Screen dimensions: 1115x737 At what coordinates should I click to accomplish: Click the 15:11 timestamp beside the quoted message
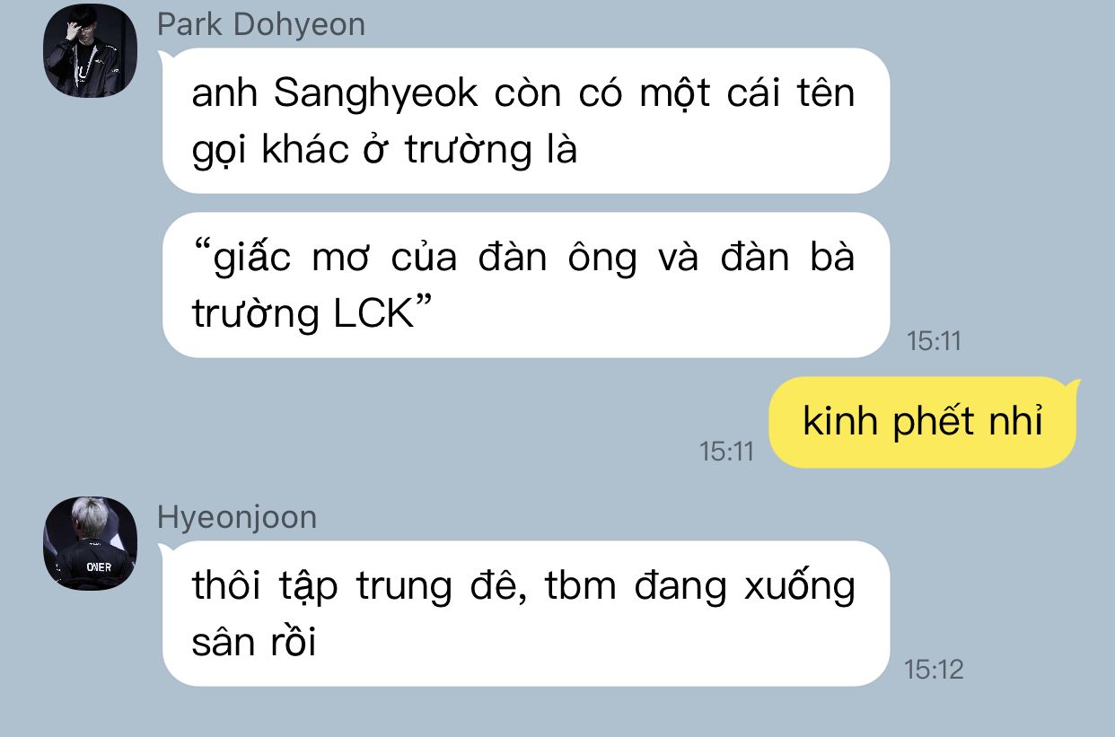(934, 341)
